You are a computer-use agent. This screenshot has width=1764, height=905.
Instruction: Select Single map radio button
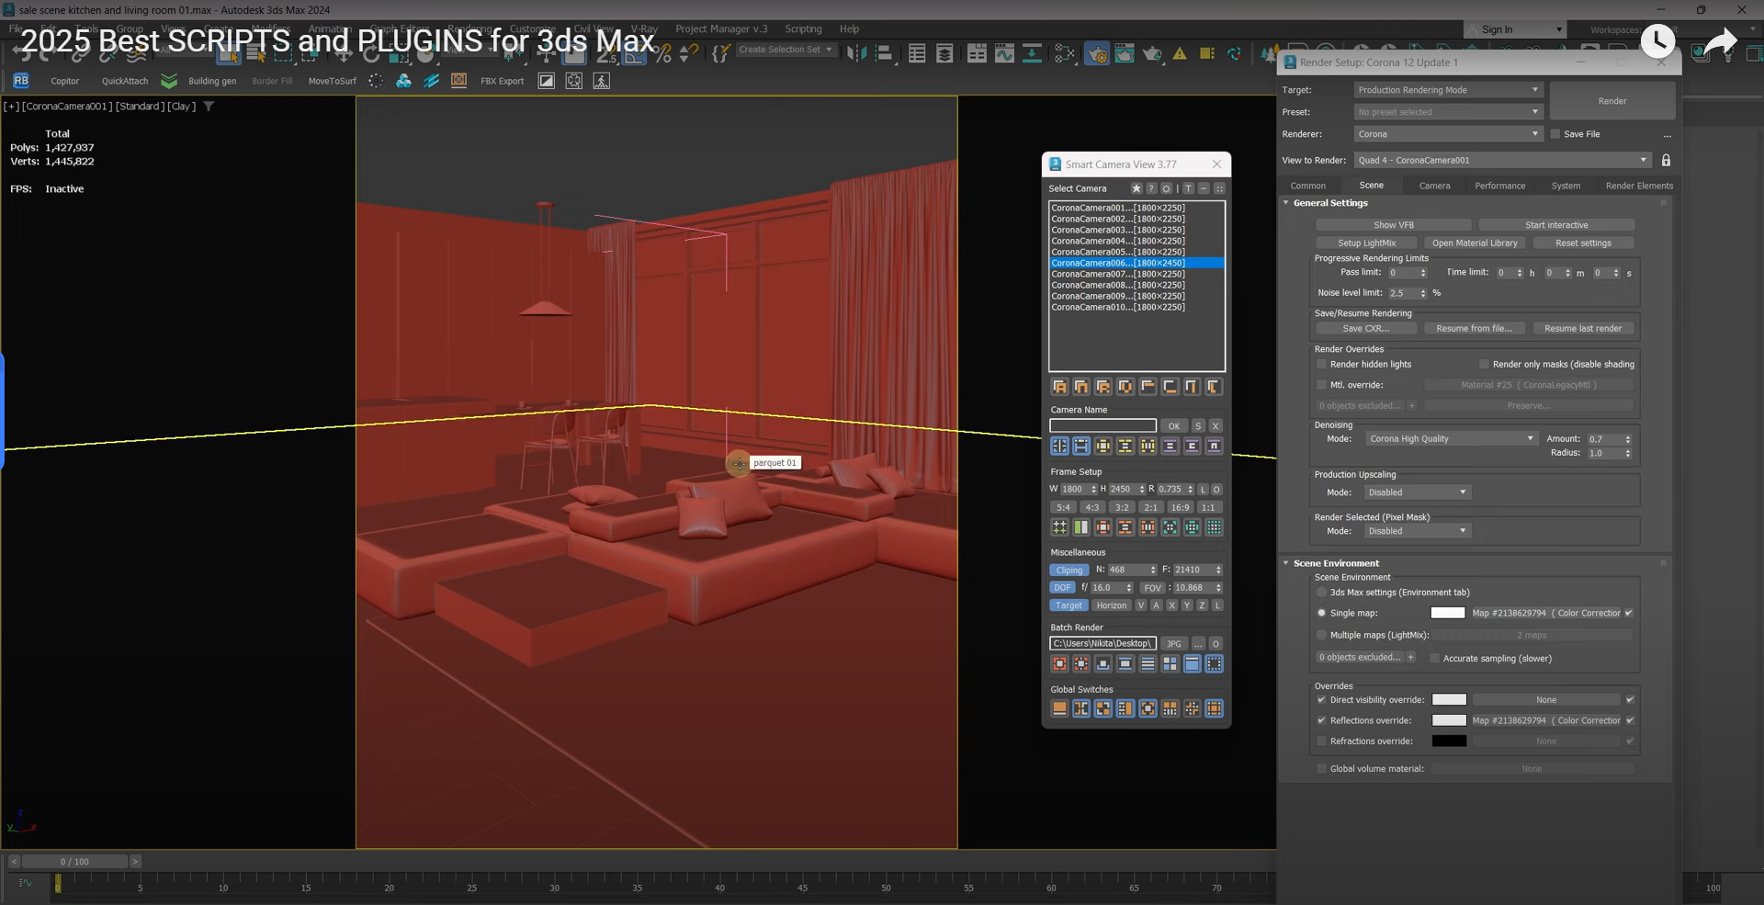1322,613
